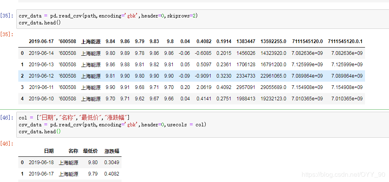Select date cell 2019-06-13 in row 1
The image size is (389, 182).
point(41,65)
